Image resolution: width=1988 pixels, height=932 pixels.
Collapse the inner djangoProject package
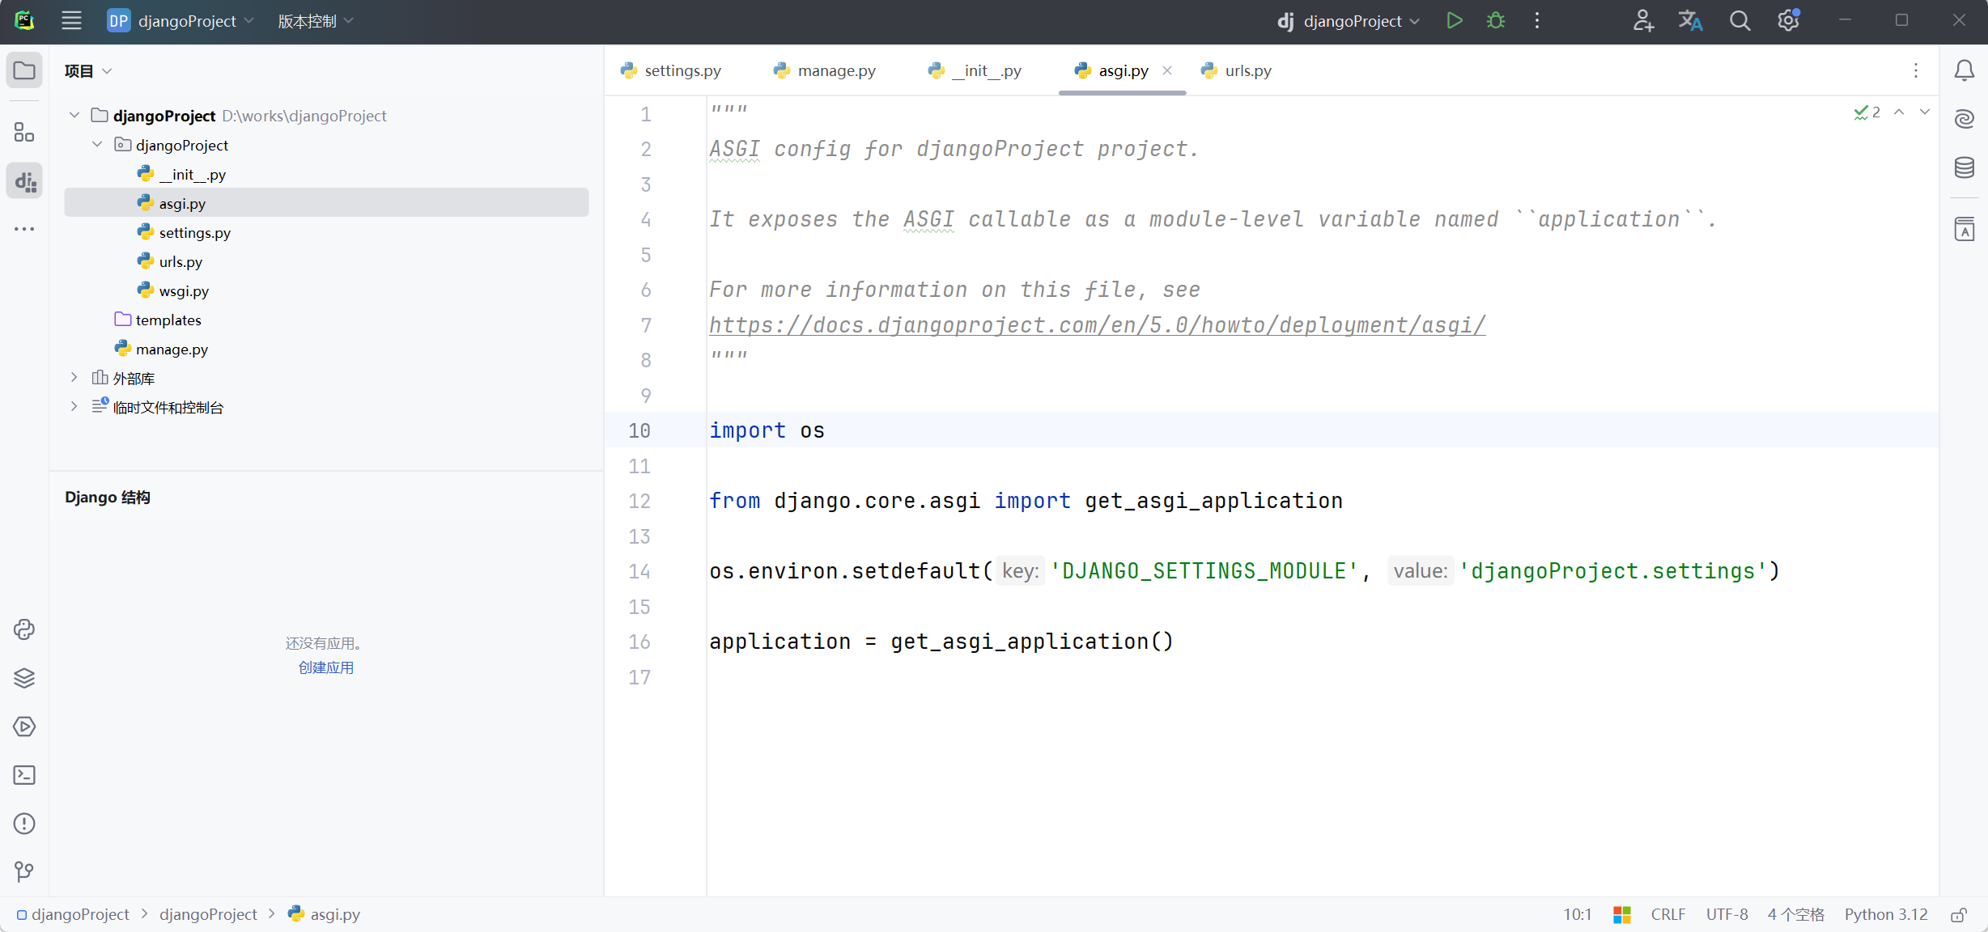click(x=97, y=145)
